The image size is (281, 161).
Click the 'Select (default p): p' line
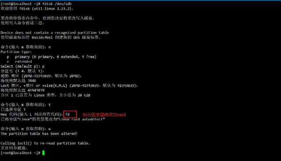(22, 66)
